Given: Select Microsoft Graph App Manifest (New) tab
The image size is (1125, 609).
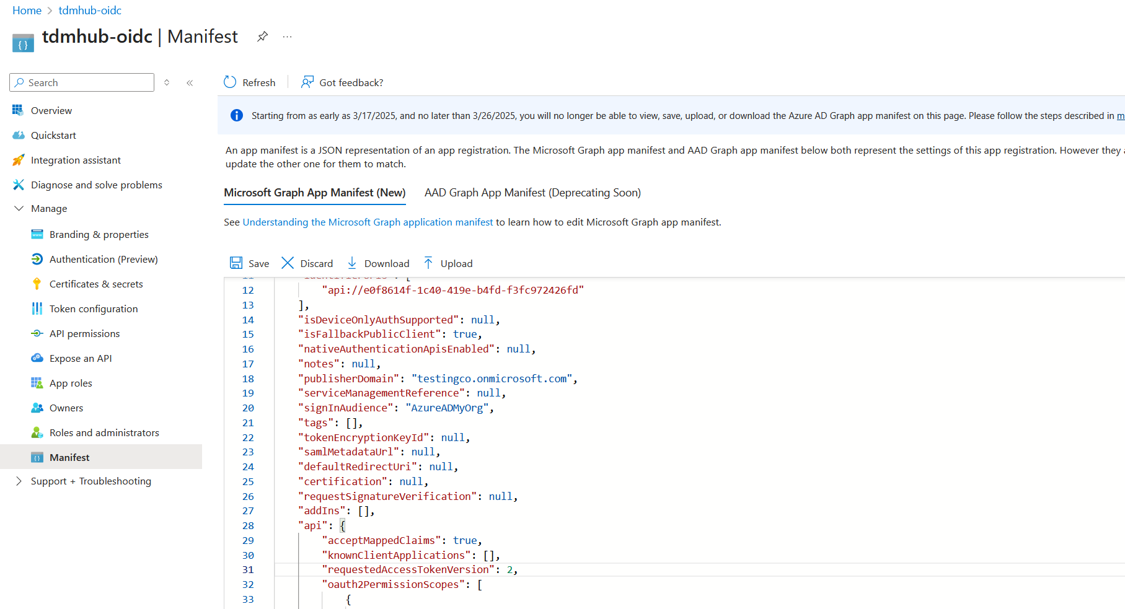Looking at the screenshot, I should 314,193.
